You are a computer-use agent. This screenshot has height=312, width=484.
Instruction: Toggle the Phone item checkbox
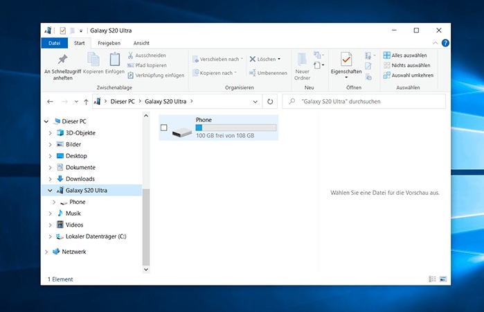(x=164, y=128)
